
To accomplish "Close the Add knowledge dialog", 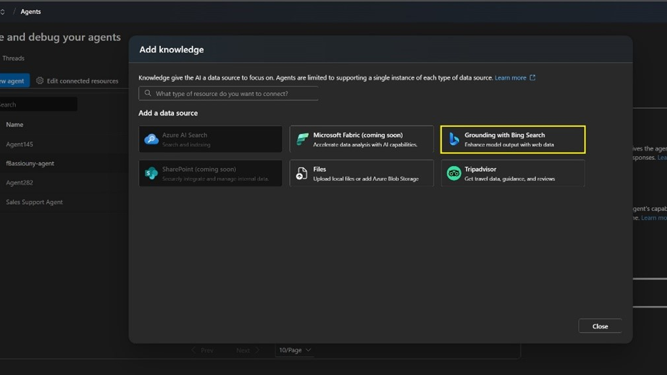I will pos(600,326).
